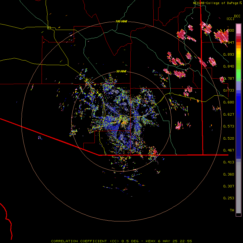Image resolution: width=243 pixels, height=243 pixels.
Task: Pick the orange segment of the color scale
Action: [x=238, y=45]
